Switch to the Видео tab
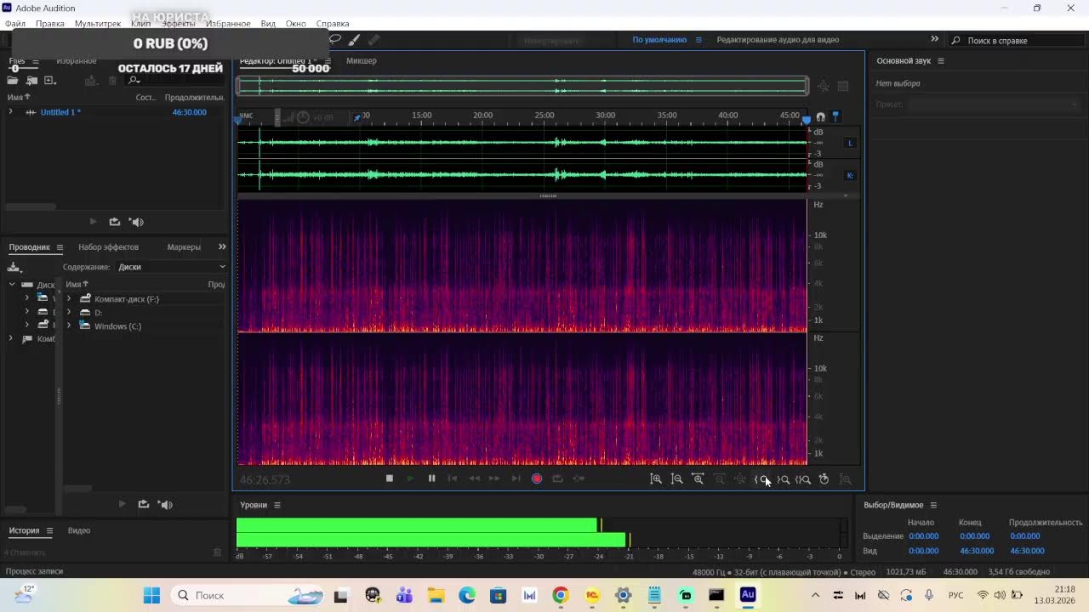The image size is (1089, 612). pos(79,530)
